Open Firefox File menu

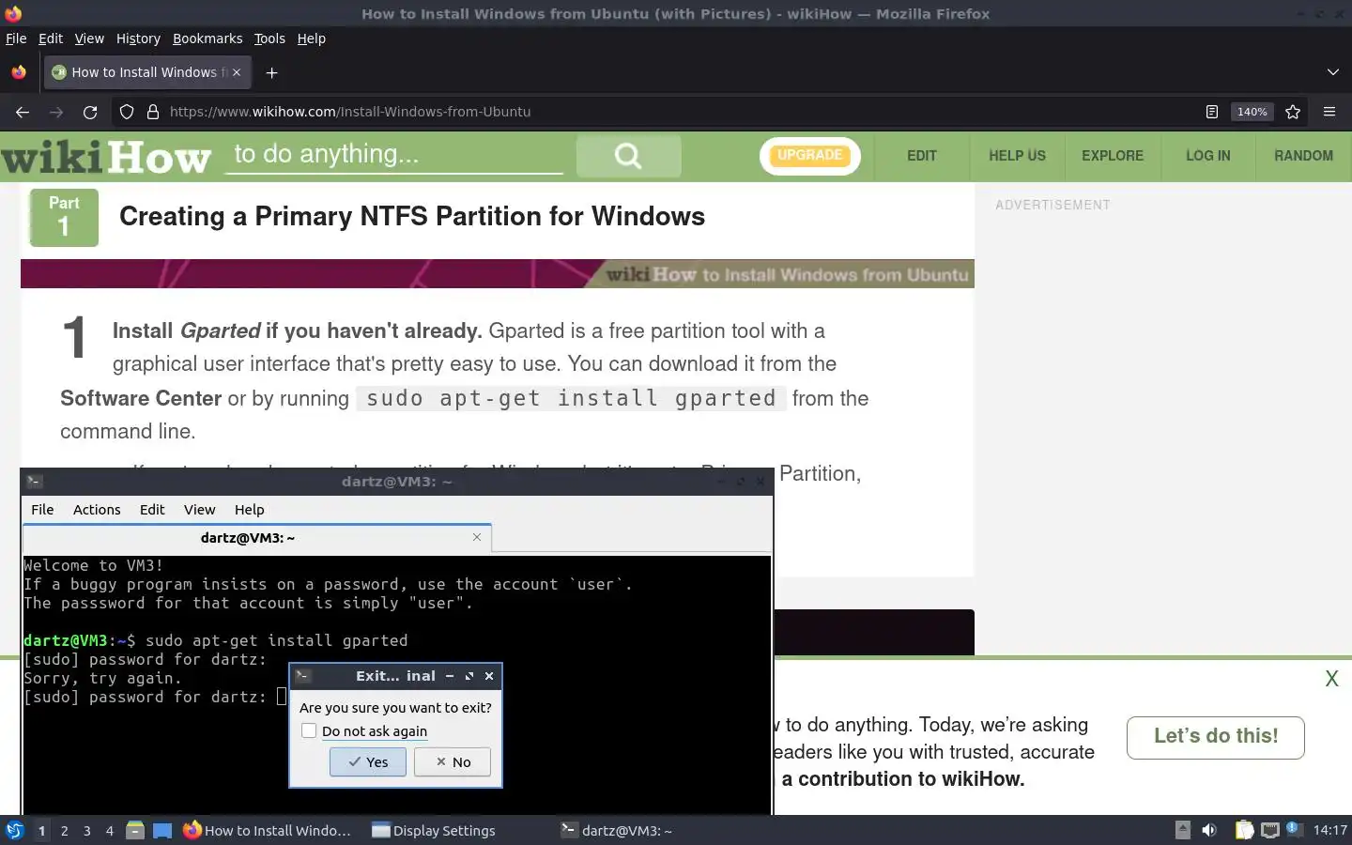(x=16, y=38)
